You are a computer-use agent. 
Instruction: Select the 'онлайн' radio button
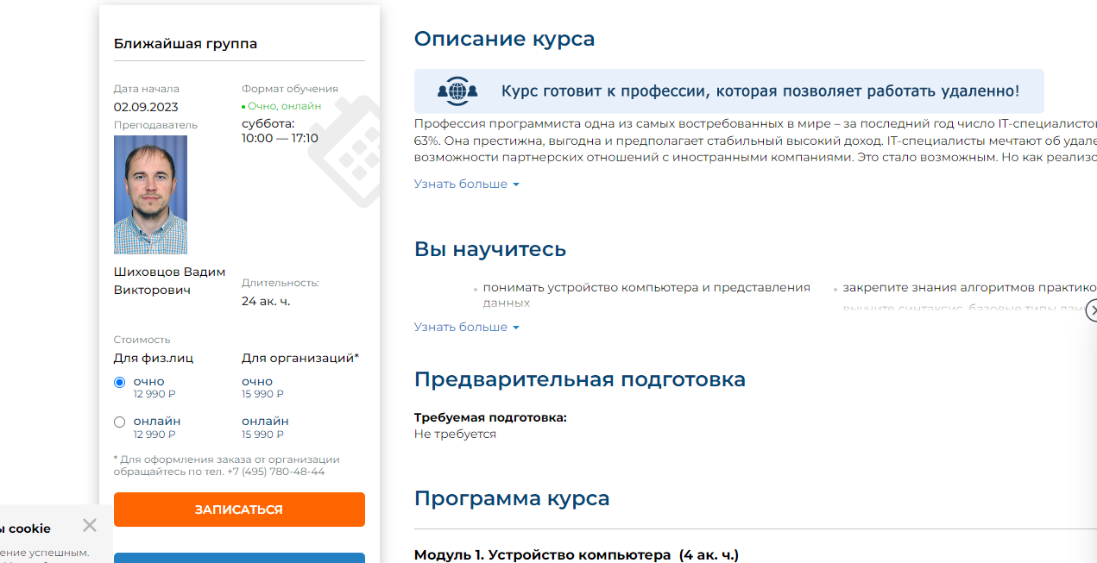[x=120, y=422]
